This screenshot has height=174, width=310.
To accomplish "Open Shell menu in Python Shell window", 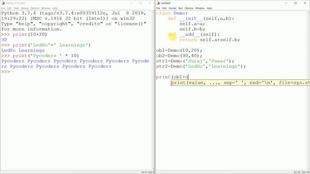I will tap(16, 8).
